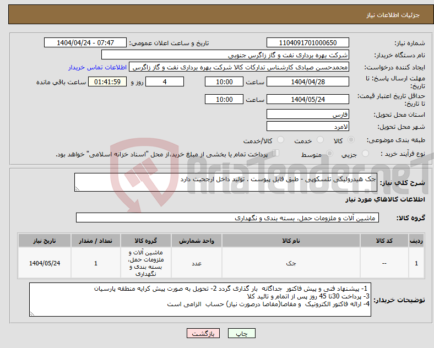
Task: Select the کالا/خدمت radio button
Action: [x=281, y=140]
